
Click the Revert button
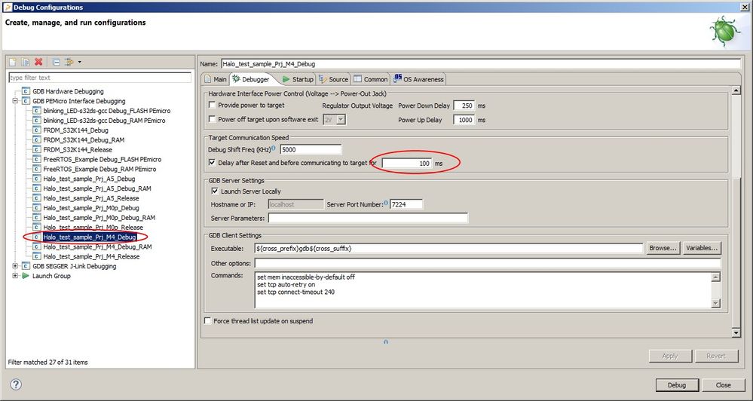pos(716,356)
